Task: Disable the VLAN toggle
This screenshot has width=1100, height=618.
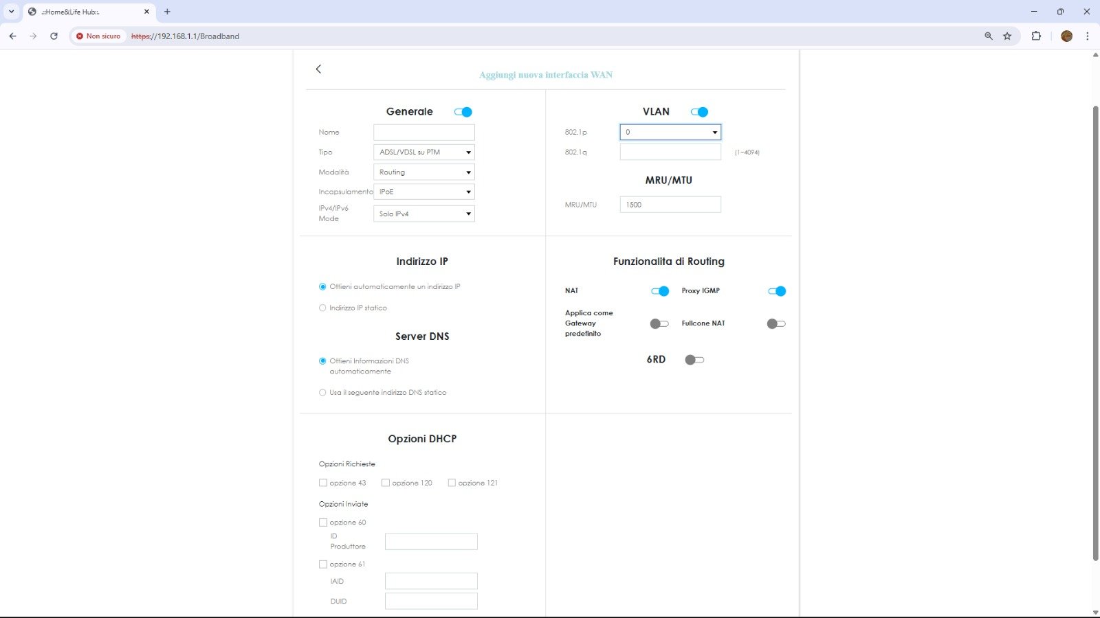Action: 699,112
